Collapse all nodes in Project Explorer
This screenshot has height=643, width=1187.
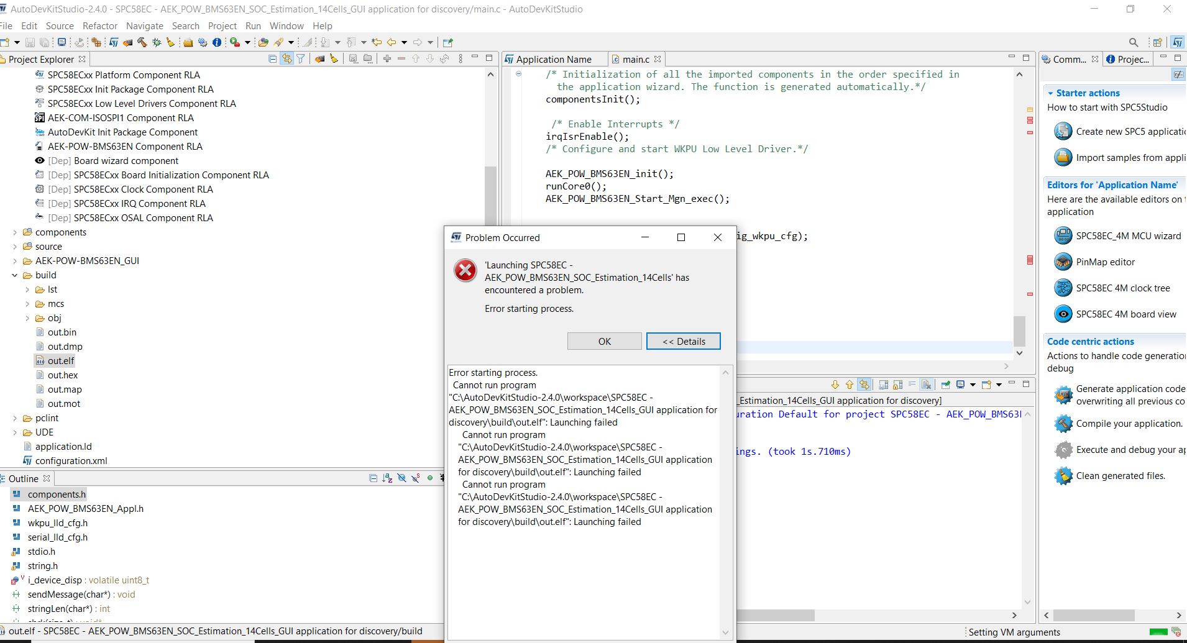(x=273, y=58)
